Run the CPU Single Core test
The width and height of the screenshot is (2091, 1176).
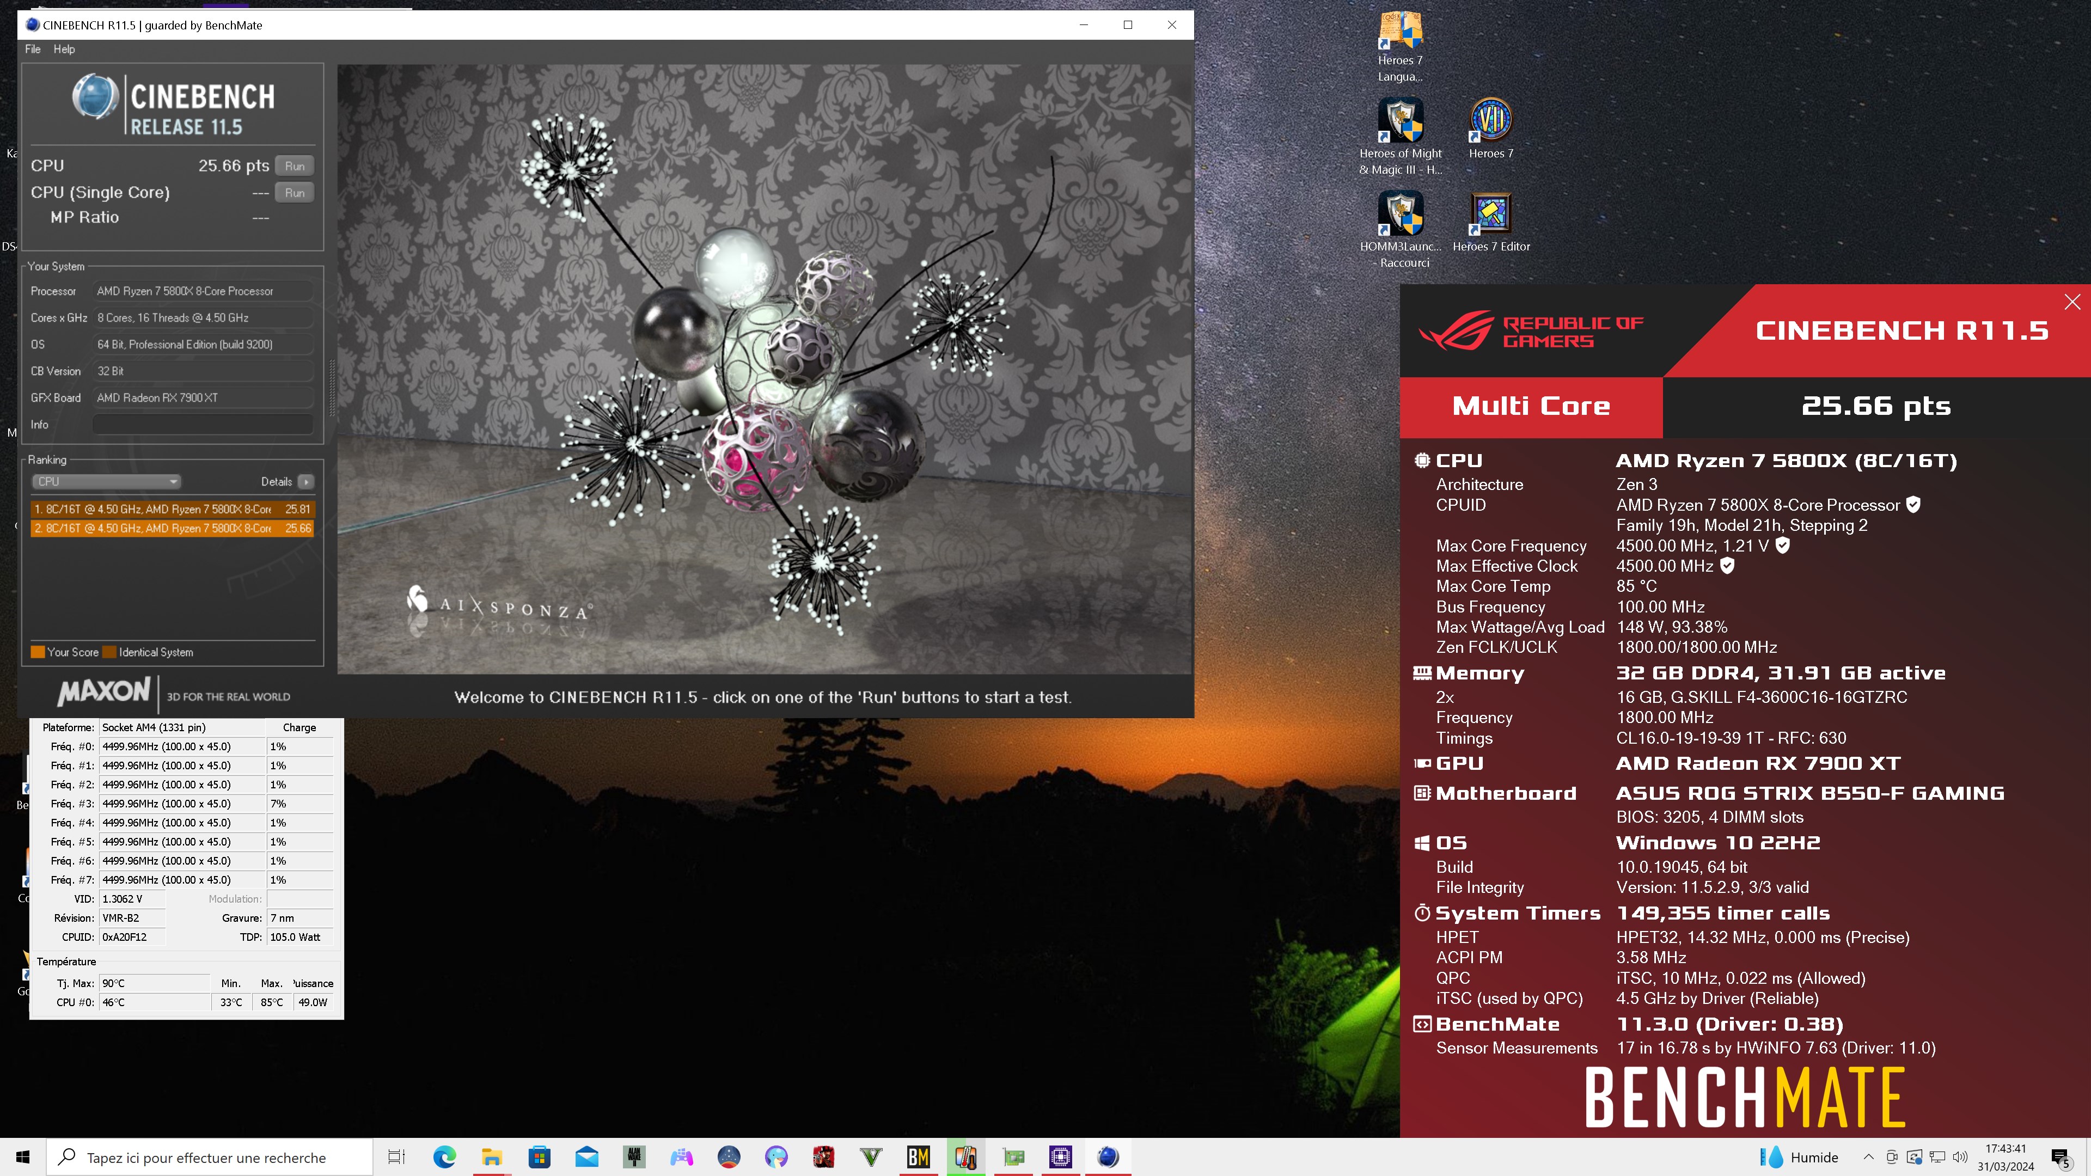coord(294,192)
